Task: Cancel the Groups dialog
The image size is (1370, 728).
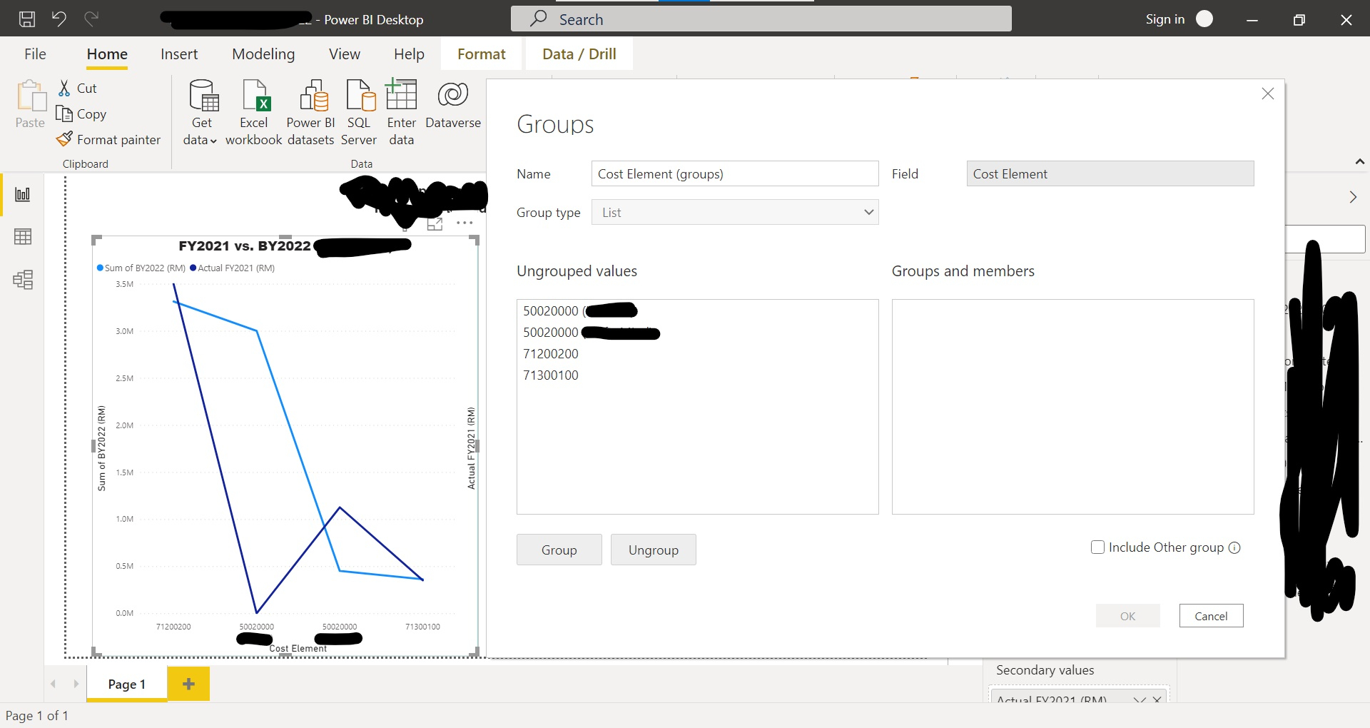Action: tap(1211, 615)
